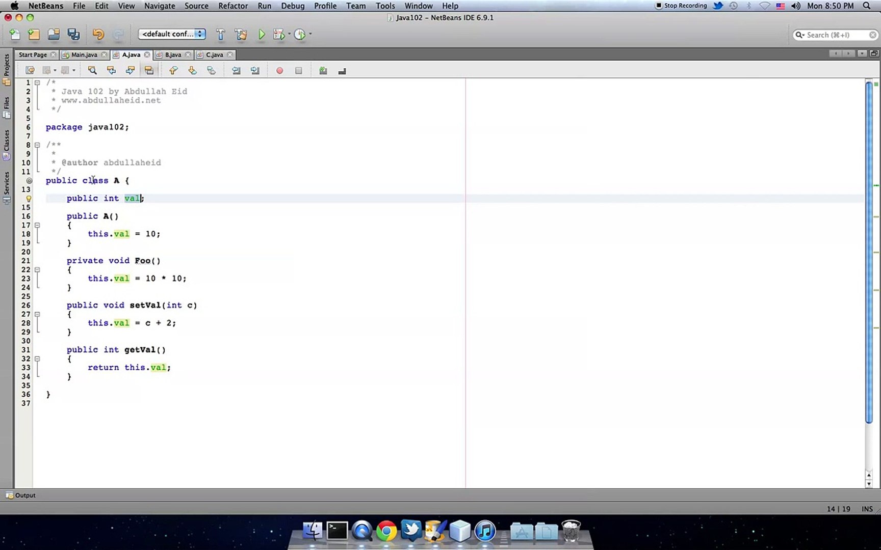The width and height of the screenshot is (881, 550).
Task: Click the Clean and Build icon
Action: [x=241, y=35]
